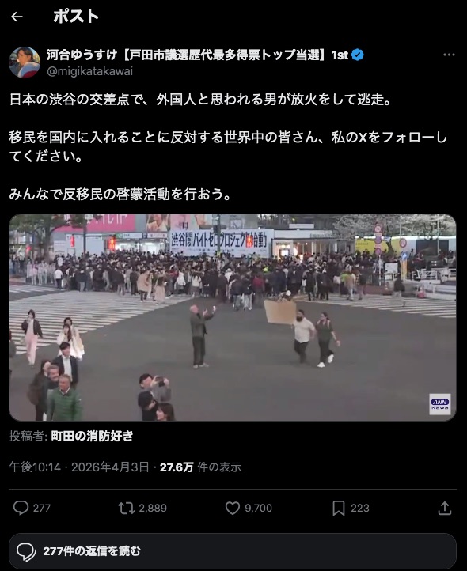Viewport: 467px width, 571px height.
Task: Open the three-dot more options menu
Action: [x=449, y=55]
